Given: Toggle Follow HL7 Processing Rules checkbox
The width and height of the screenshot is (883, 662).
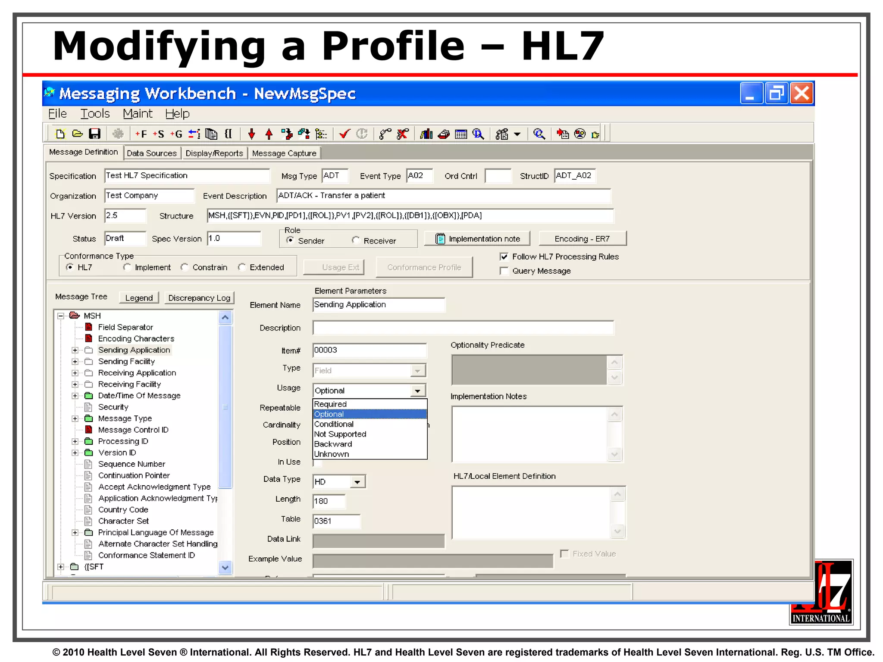Looking at the screenshot, I should [x=504, y=256].
